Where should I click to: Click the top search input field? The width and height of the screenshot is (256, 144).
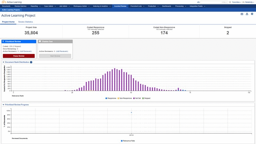(x=214, y=2)
